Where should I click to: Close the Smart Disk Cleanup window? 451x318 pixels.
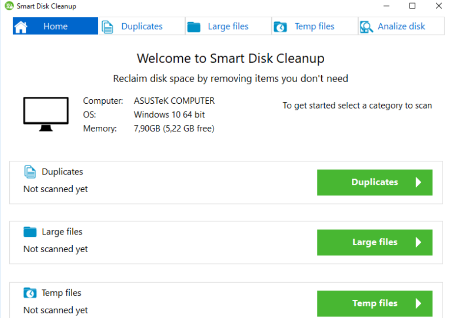(x=439, y=6)
